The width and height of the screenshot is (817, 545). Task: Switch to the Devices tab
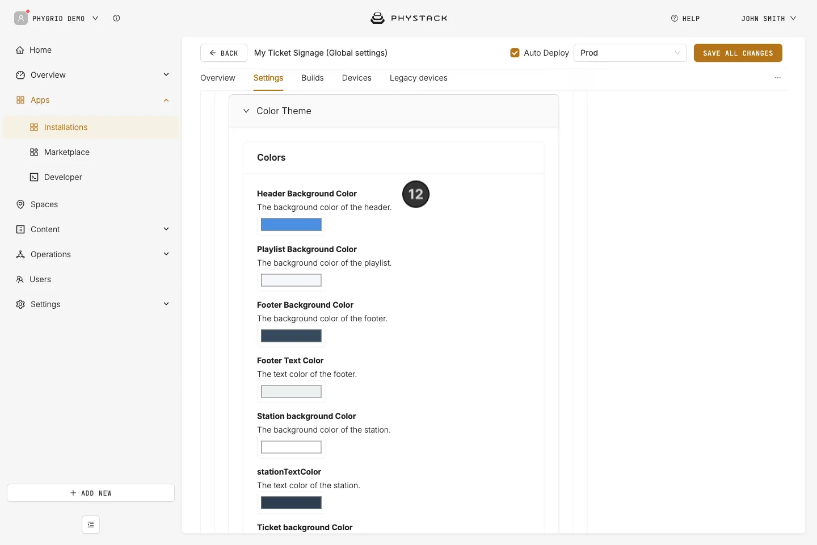pos(357,78)
